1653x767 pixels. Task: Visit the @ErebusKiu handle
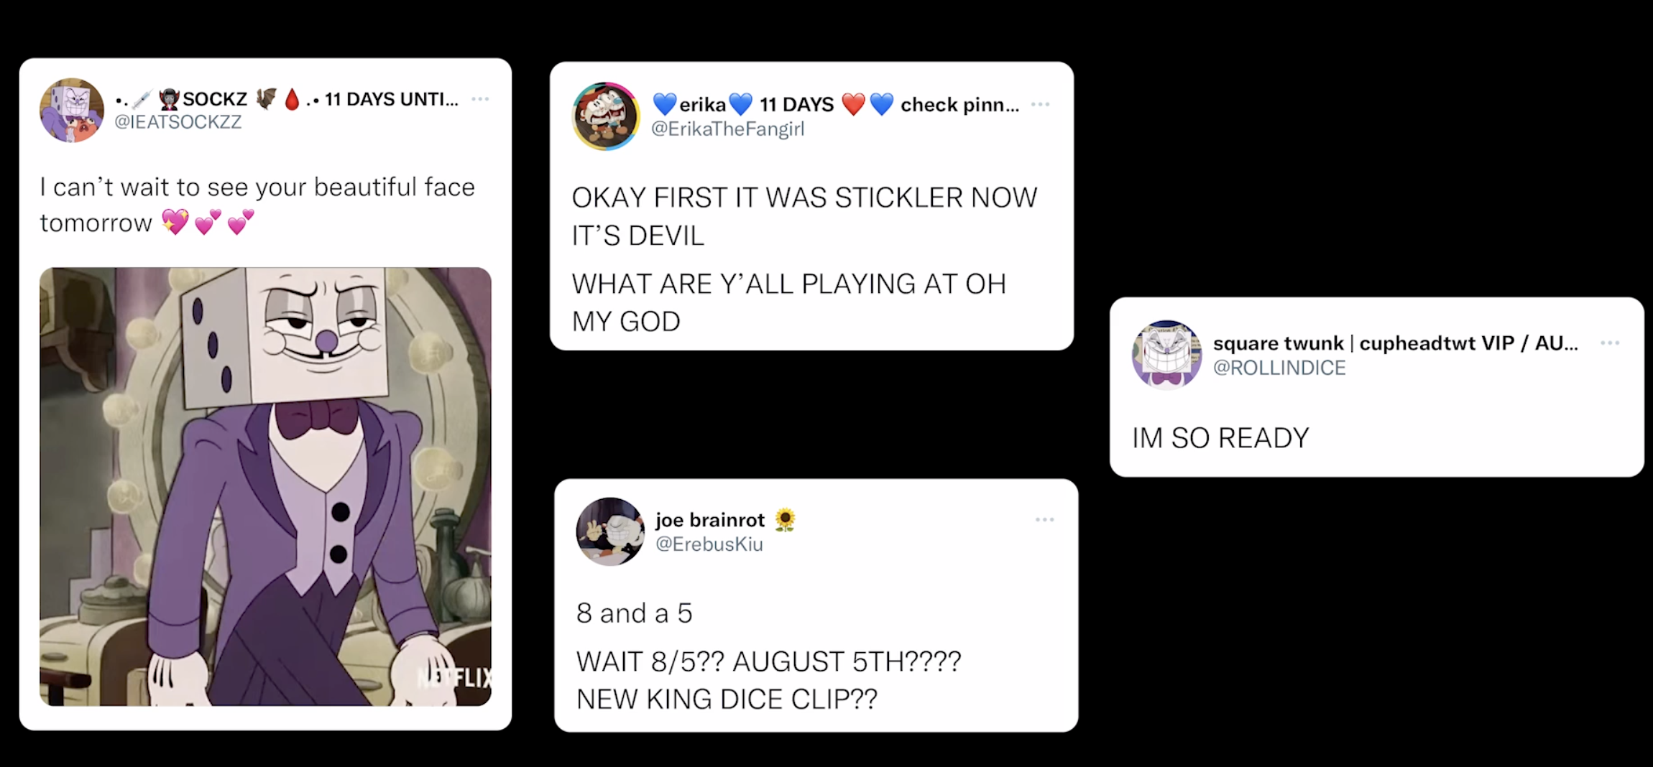(x=709, y=544)
